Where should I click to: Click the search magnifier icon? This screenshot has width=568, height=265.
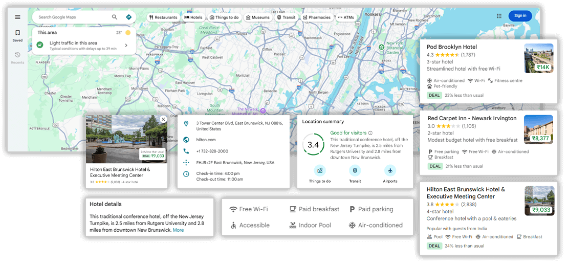[115, 17]
